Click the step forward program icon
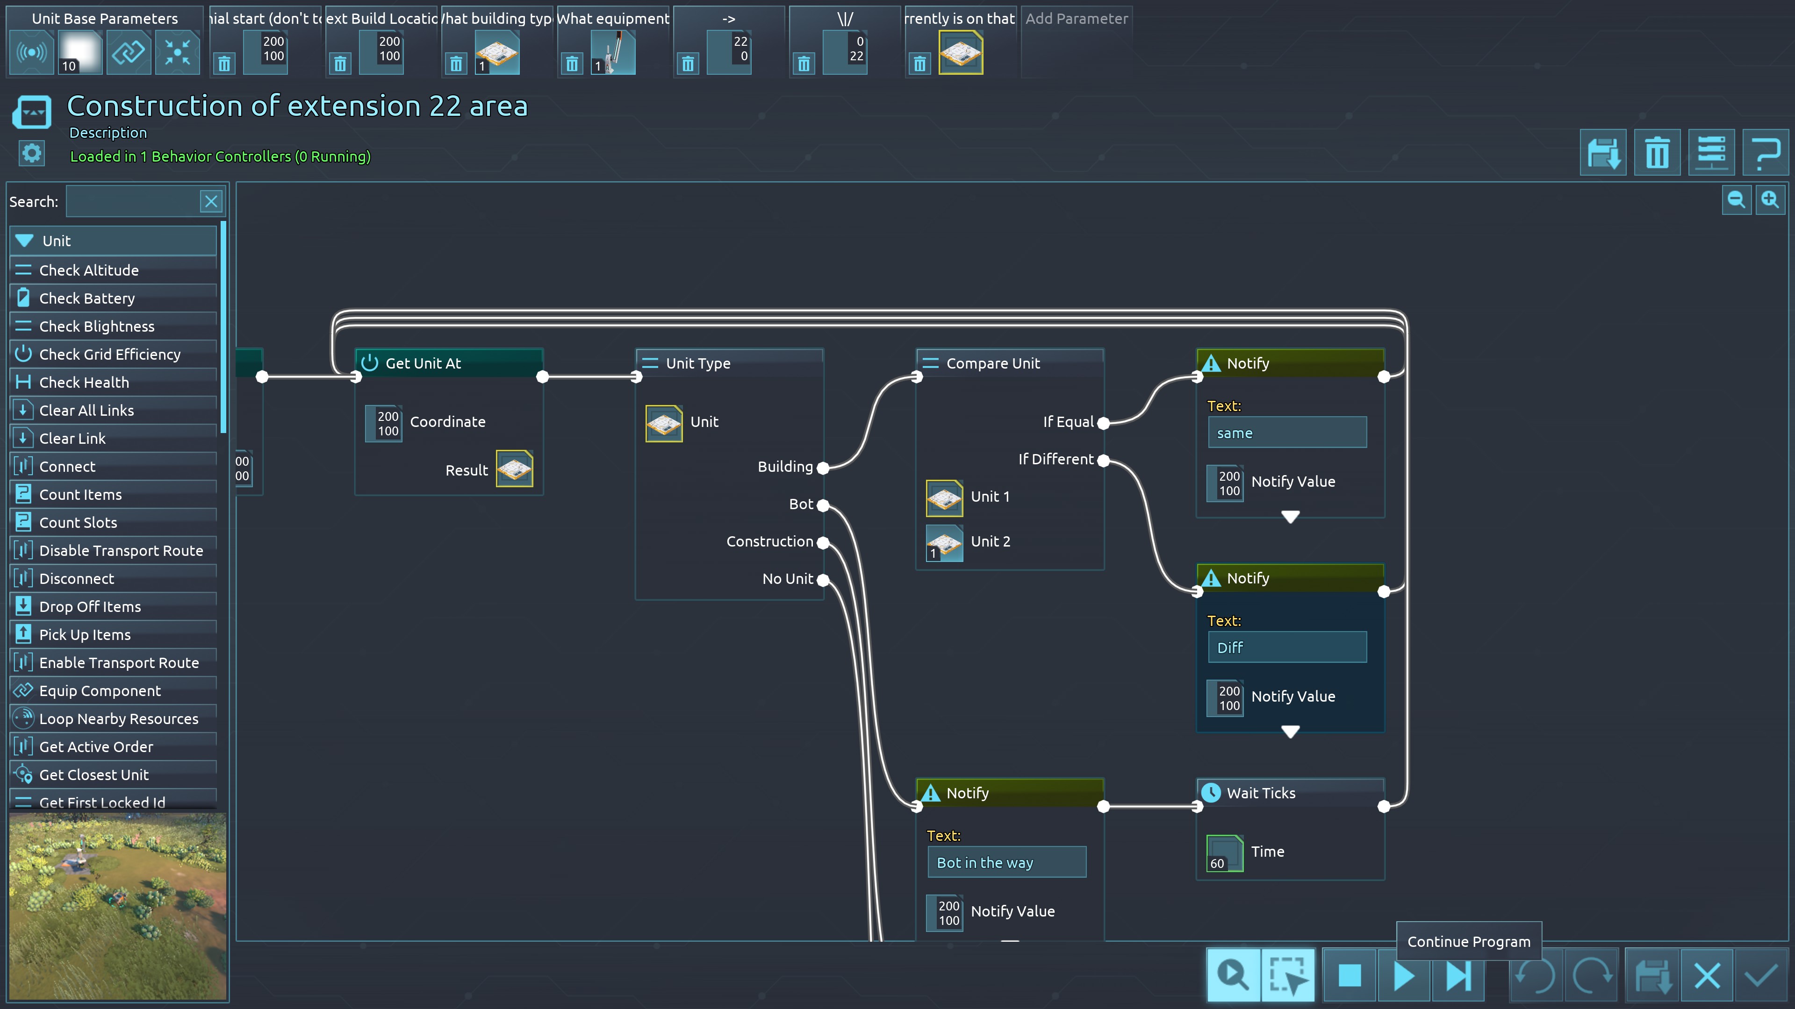The width and height of the screenshot is (1795, 1009). click(x=1458, y=975)
